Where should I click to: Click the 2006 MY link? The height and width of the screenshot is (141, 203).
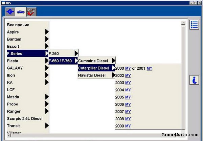[x=128, y=104]
